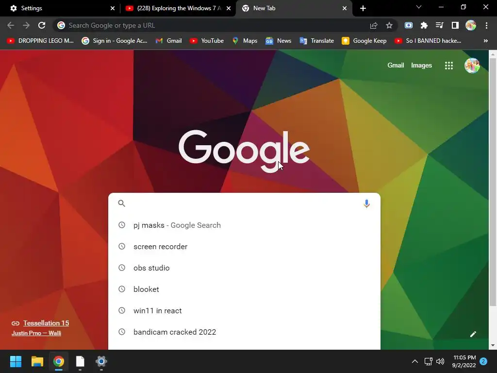Expand the system tray hidden icons chevron
This screenshot has height=373, width=497.
[x=414, y=361]
